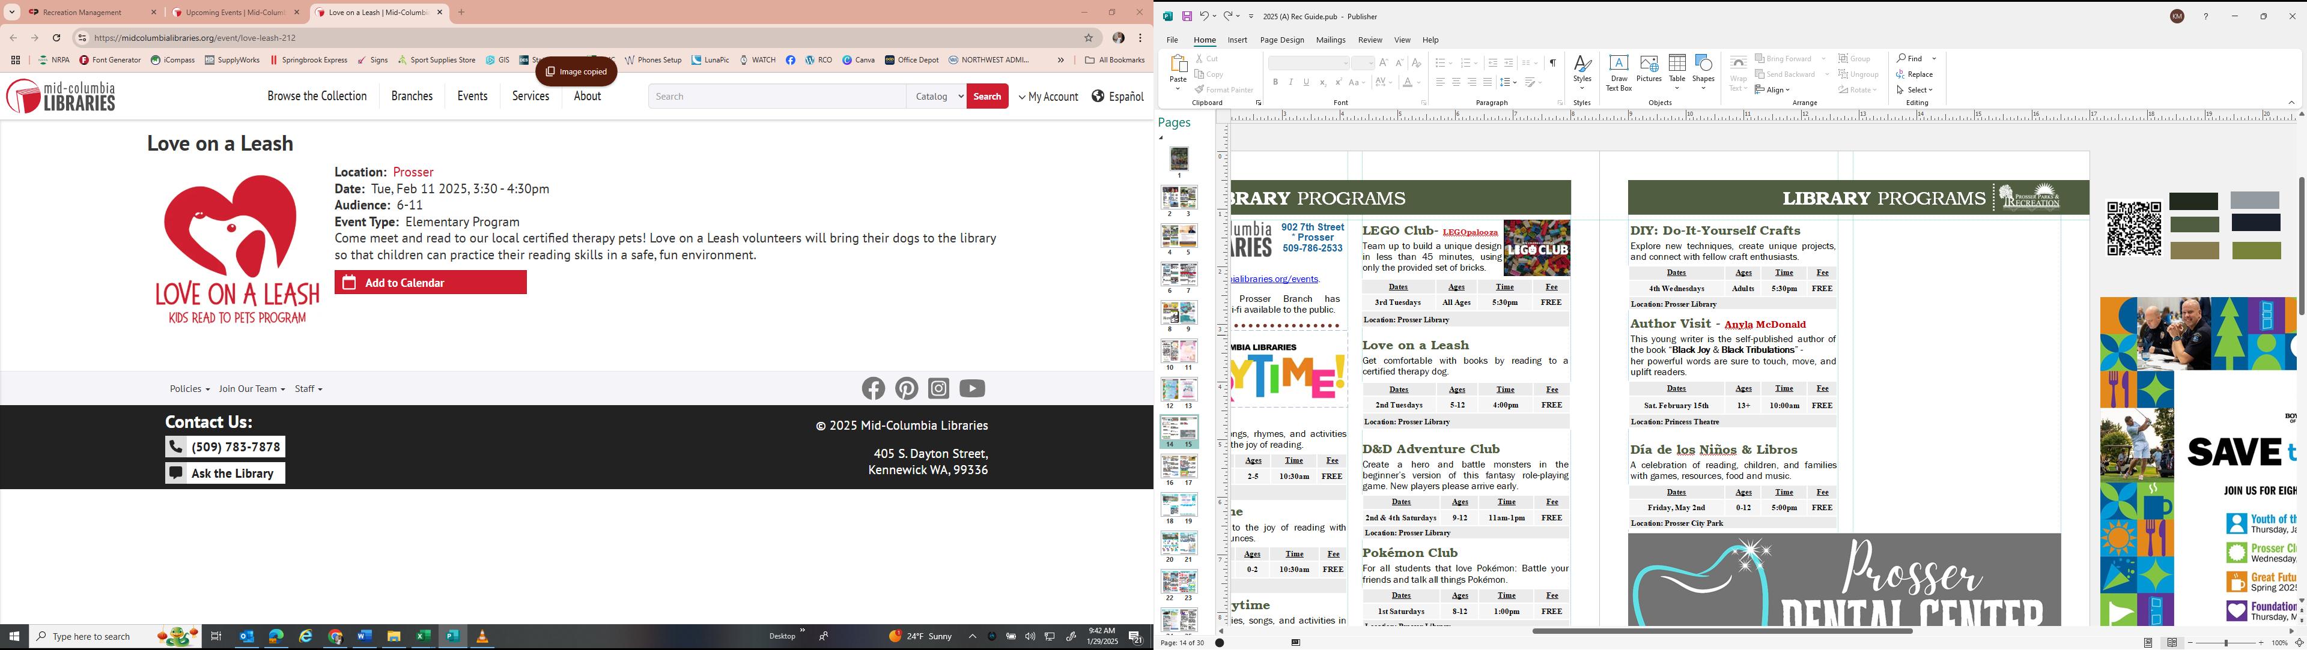Reload the library page in Chrome
Screen dimensions: 2307x650
pyautogui.click(x=56, y=38)
